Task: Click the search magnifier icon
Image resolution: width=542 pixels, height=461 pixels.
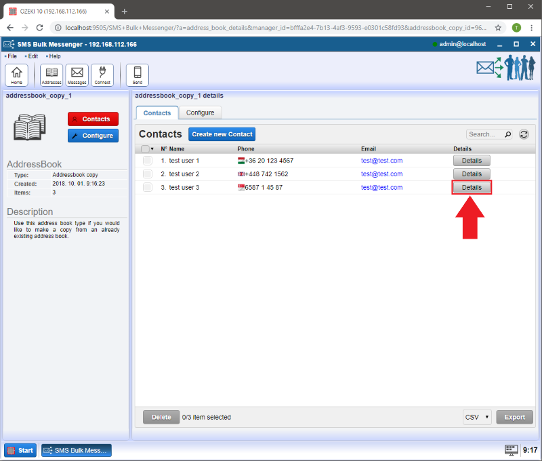Action: point(508,134)
